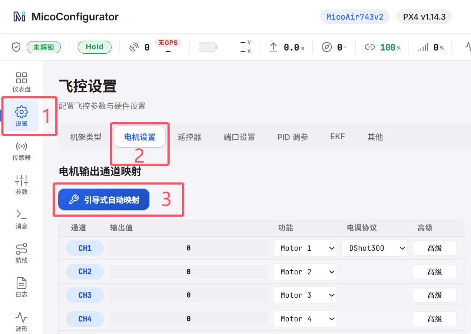
Task: Open the 日志 log file icon
Action: [21, 283]
